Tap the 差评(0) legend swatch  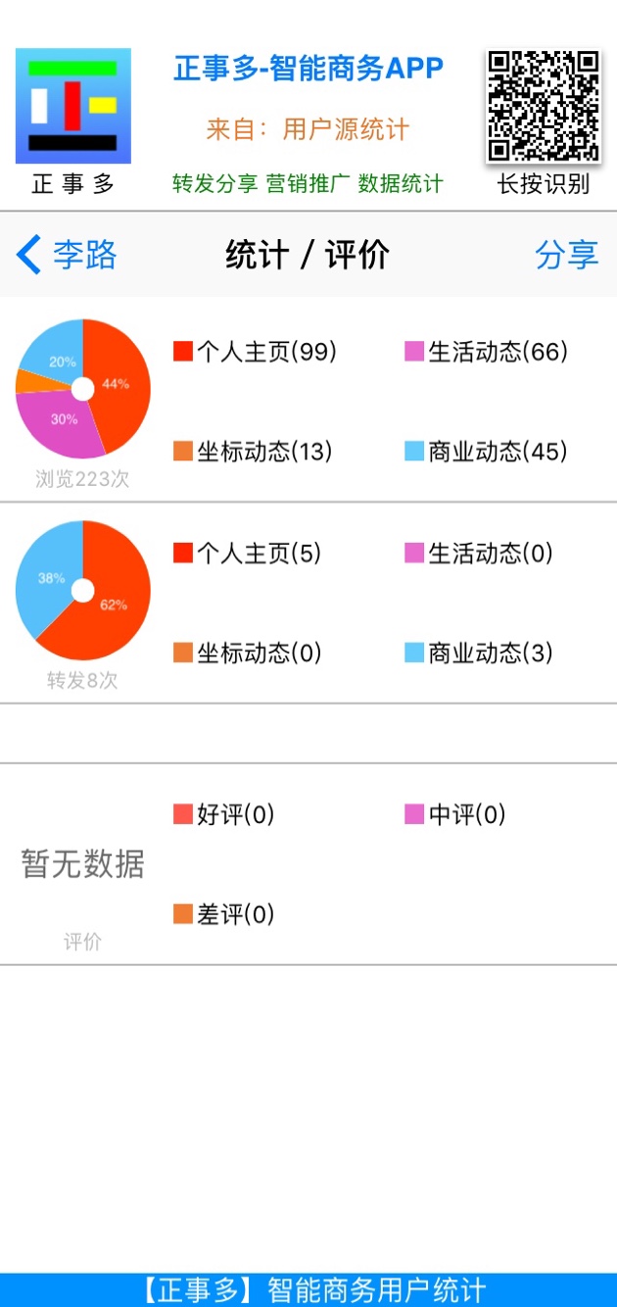tap(183, 914)
